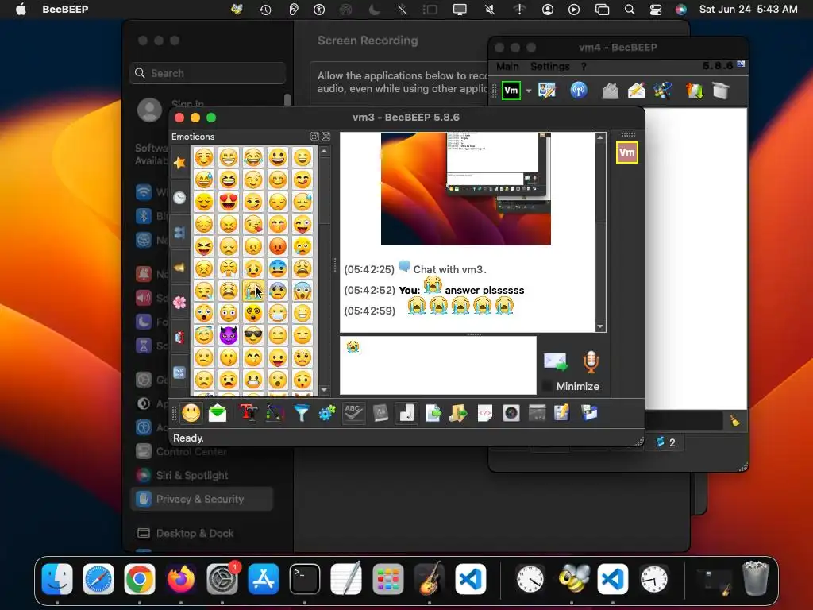This screenshot has height=610, width=813.
Task: Click emoticon list scroll down arrow
Action: (x=324, y=389)
